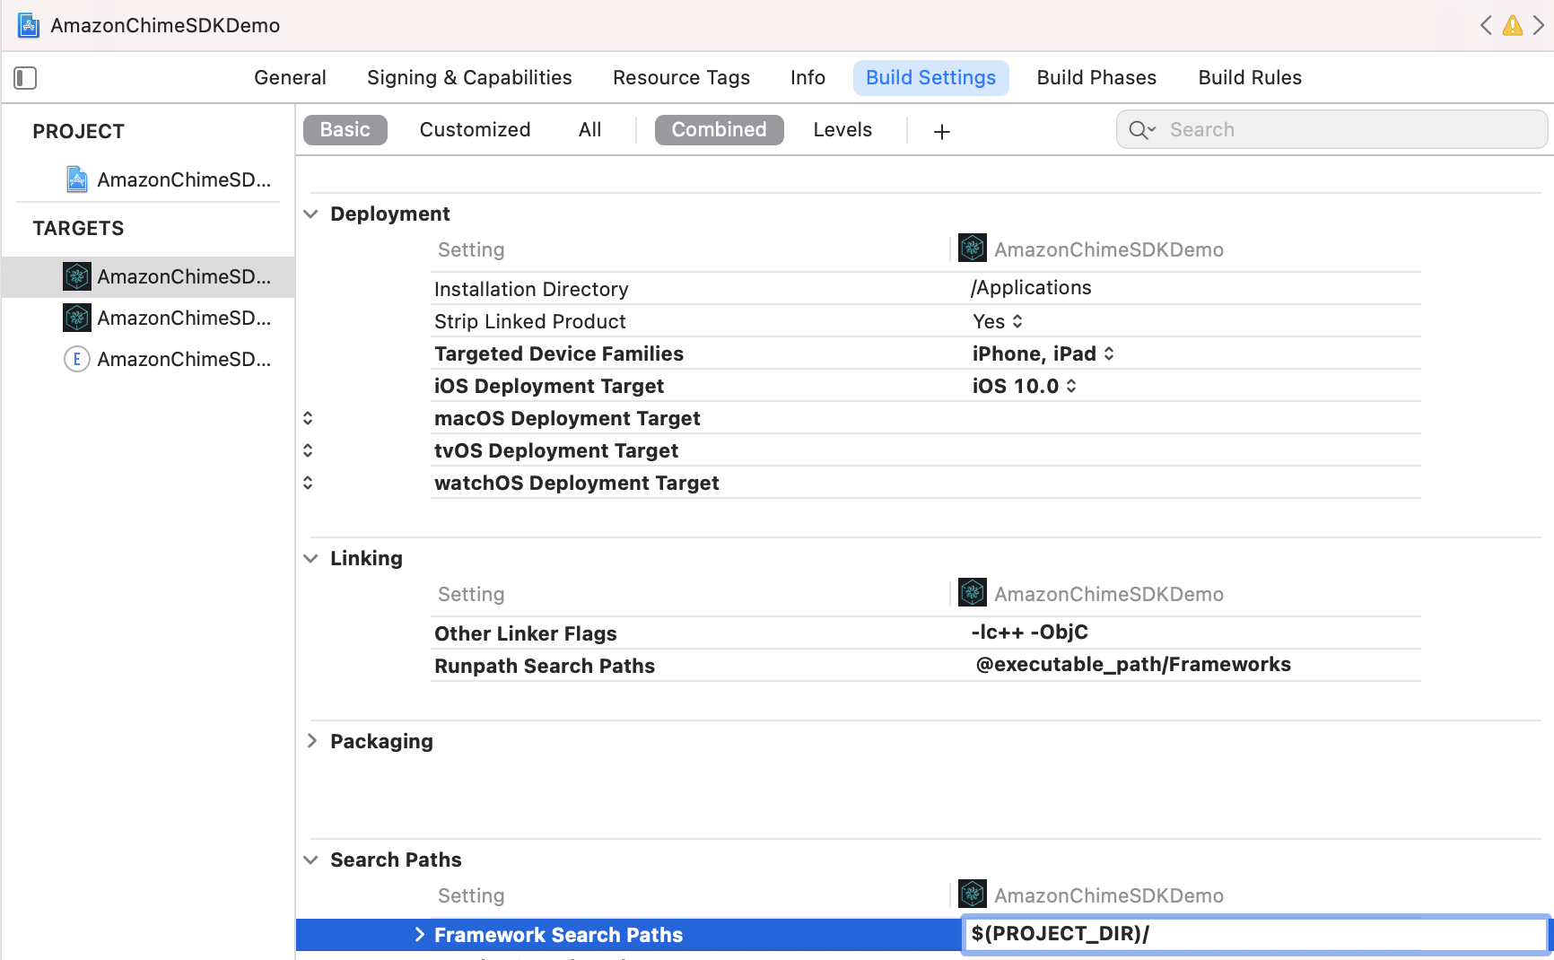Select the extension target 'E' icon
This screenshot has height=960, width=1554.
77,359
